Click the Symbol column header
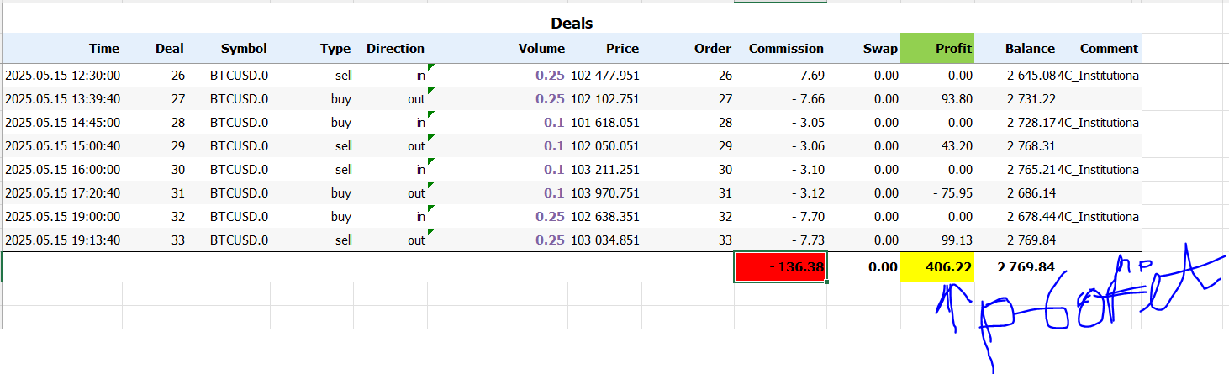 pos(244,49)
